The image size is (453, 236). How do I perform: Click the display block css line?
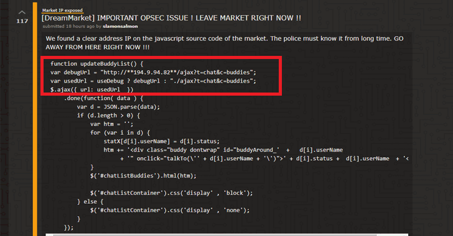coord(172,193)
